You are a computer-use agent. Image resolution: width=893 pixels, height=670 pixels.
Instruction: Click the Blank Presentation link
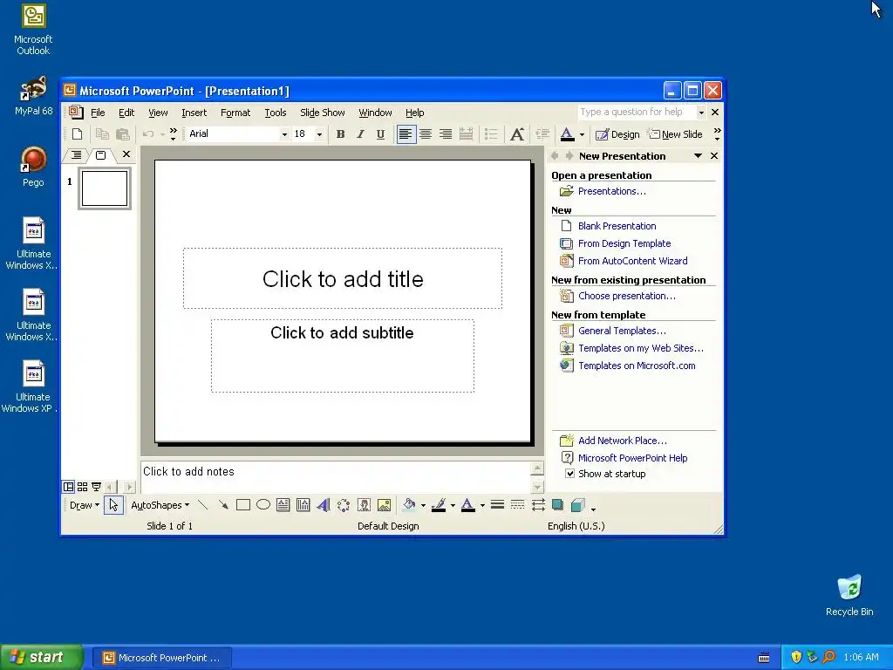click(617, 226)
